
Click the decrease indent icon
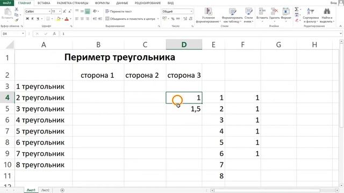tap(95, 19)
